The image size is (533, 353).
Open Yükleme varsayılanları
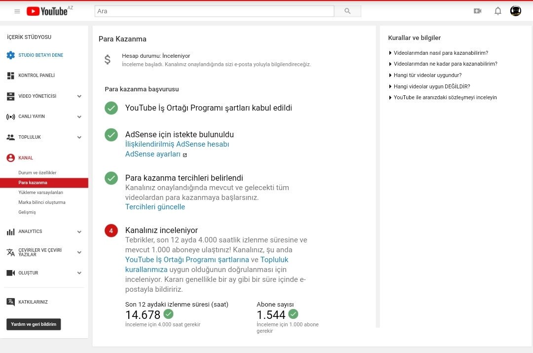tap(41, 193)
